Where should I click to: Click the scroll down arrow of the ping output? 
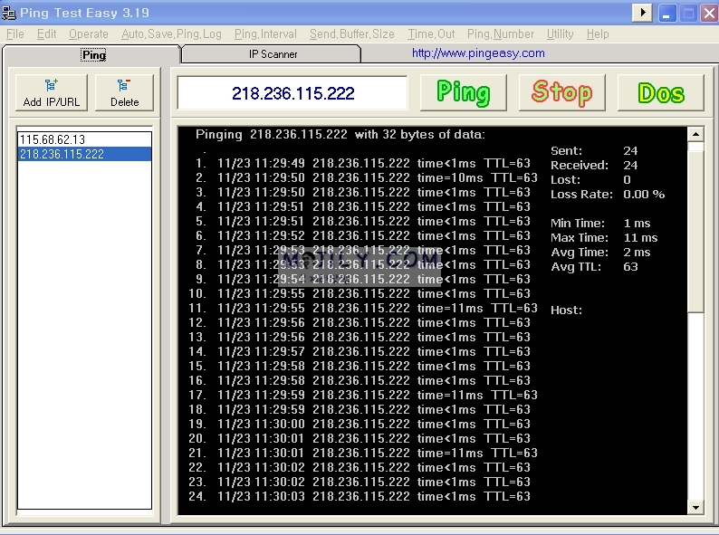click(695, 507)
